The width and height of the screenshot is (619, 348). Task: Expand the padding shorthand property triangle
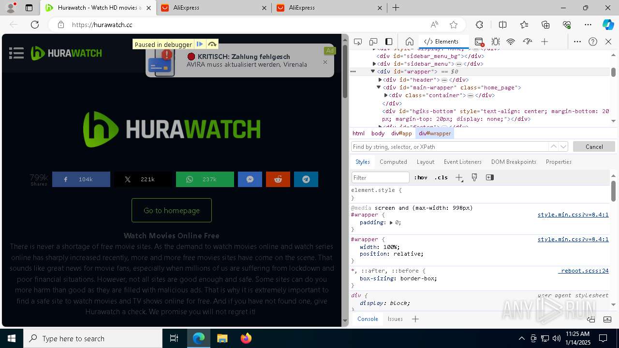point(391,223)
